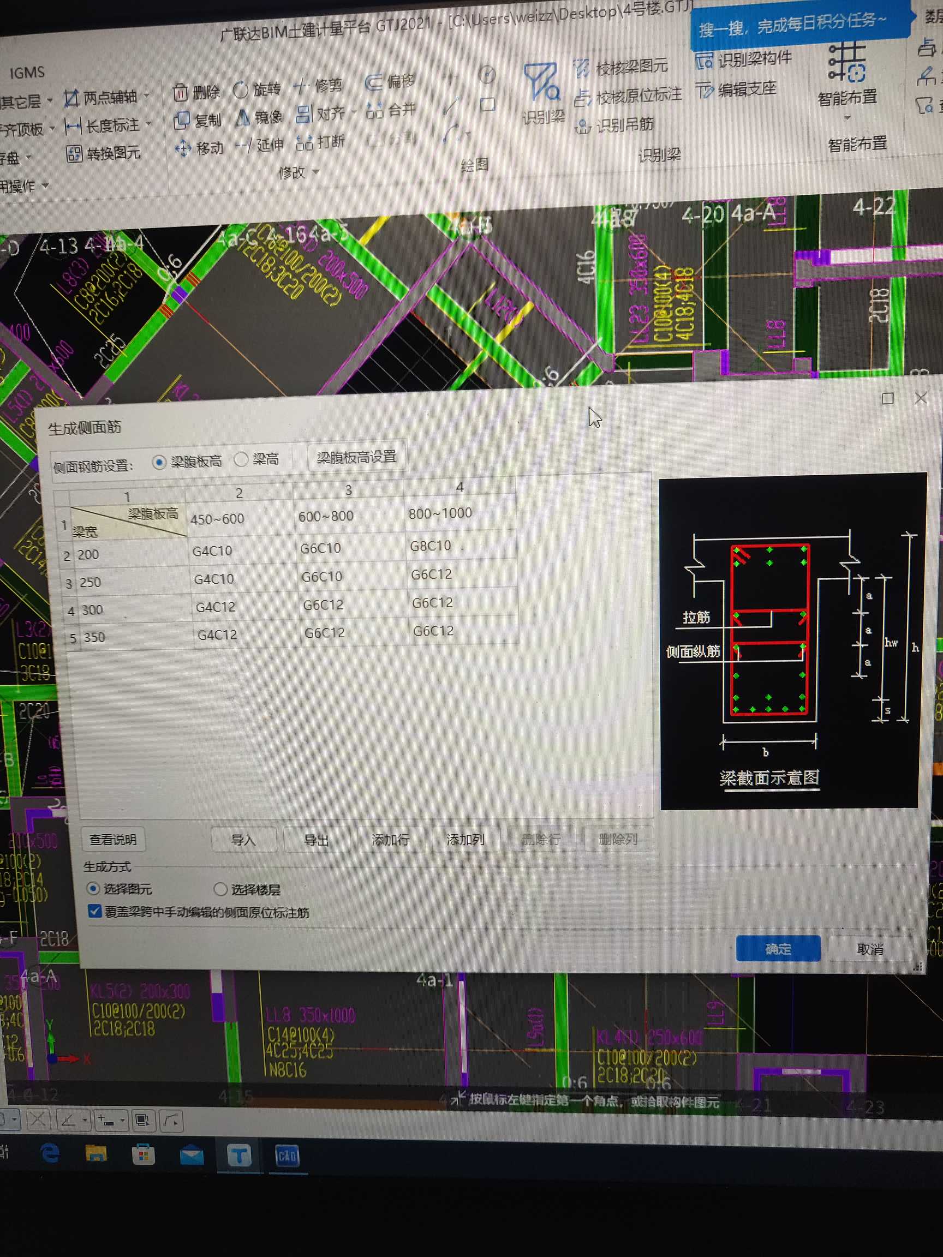Select the 偏移 (offset) tool
Image resolution: width=943 pixels, height=1257 pixels.
coord(389,82)
